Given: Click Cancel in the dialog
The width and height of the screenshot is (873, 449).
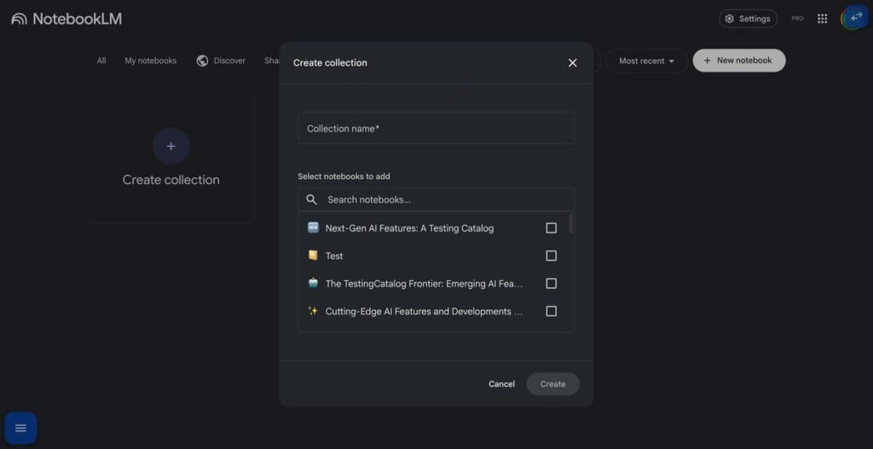Looking at the screenshot, I should click(x=501, y=384).
